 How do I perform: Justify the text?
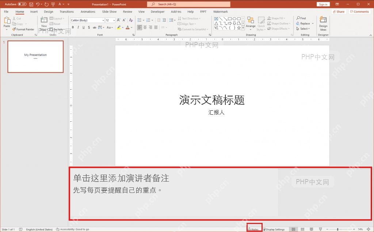pyautogui.click(x=156, y=27)
